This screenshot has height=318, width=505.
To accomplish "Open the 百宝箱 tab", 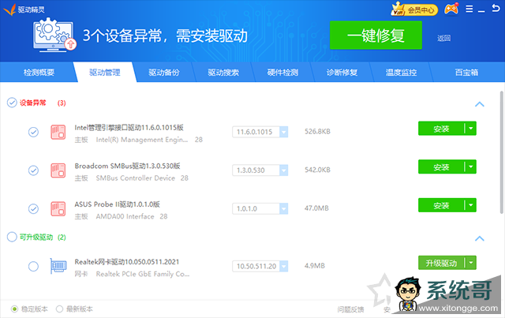I will pos(466,72).
